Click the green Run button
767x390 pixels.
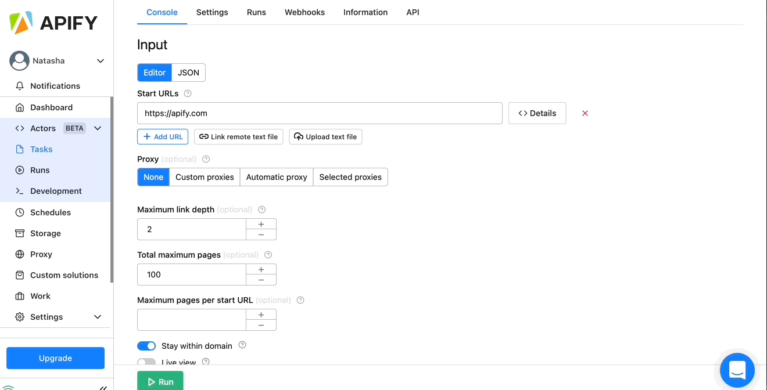click(160, 381)
